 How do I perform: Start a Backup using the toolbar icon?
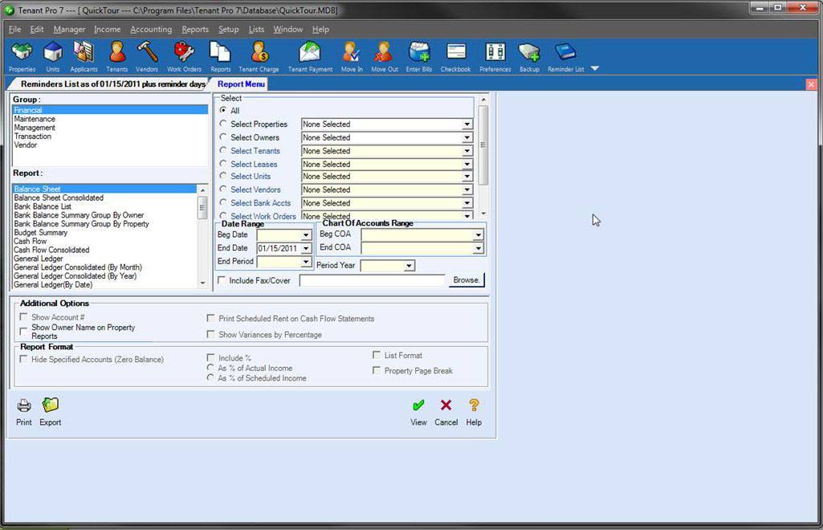529,56
